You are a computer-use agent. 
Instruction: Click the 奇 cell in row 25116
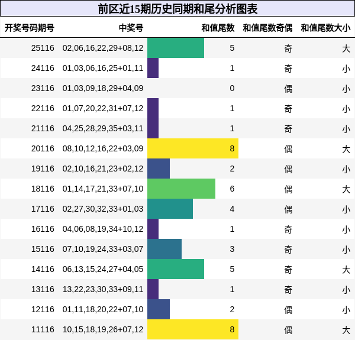tap(288, 48)
